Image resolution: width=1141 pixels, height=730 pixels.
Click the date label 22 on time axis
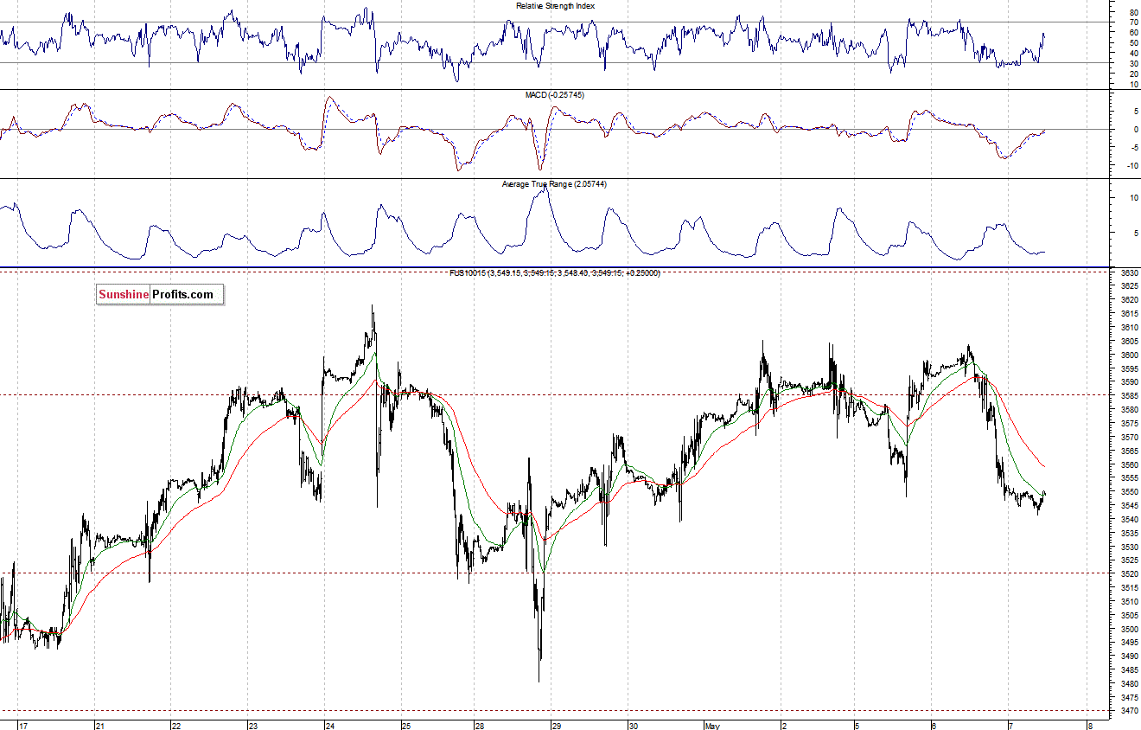click(176, 726)
